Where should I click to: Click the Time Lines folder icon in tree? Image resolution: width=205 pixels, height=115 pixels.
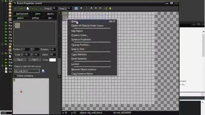click(x=6, y=41)
